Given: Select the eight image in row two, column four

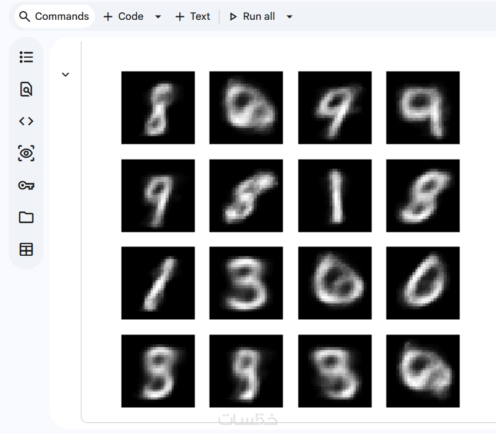Looking at the screenshot, I should [x=423, y=196].
